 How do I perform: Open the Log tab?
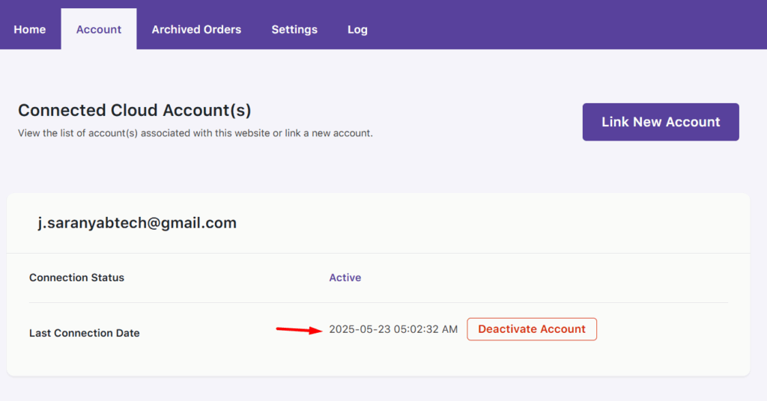[x=357, y=29]
